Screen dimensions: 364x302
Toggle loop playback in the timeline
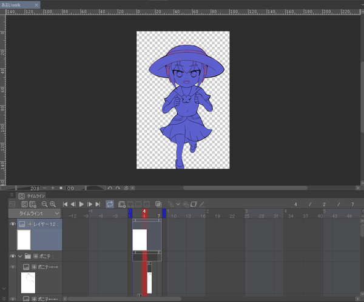pos(110,204)
